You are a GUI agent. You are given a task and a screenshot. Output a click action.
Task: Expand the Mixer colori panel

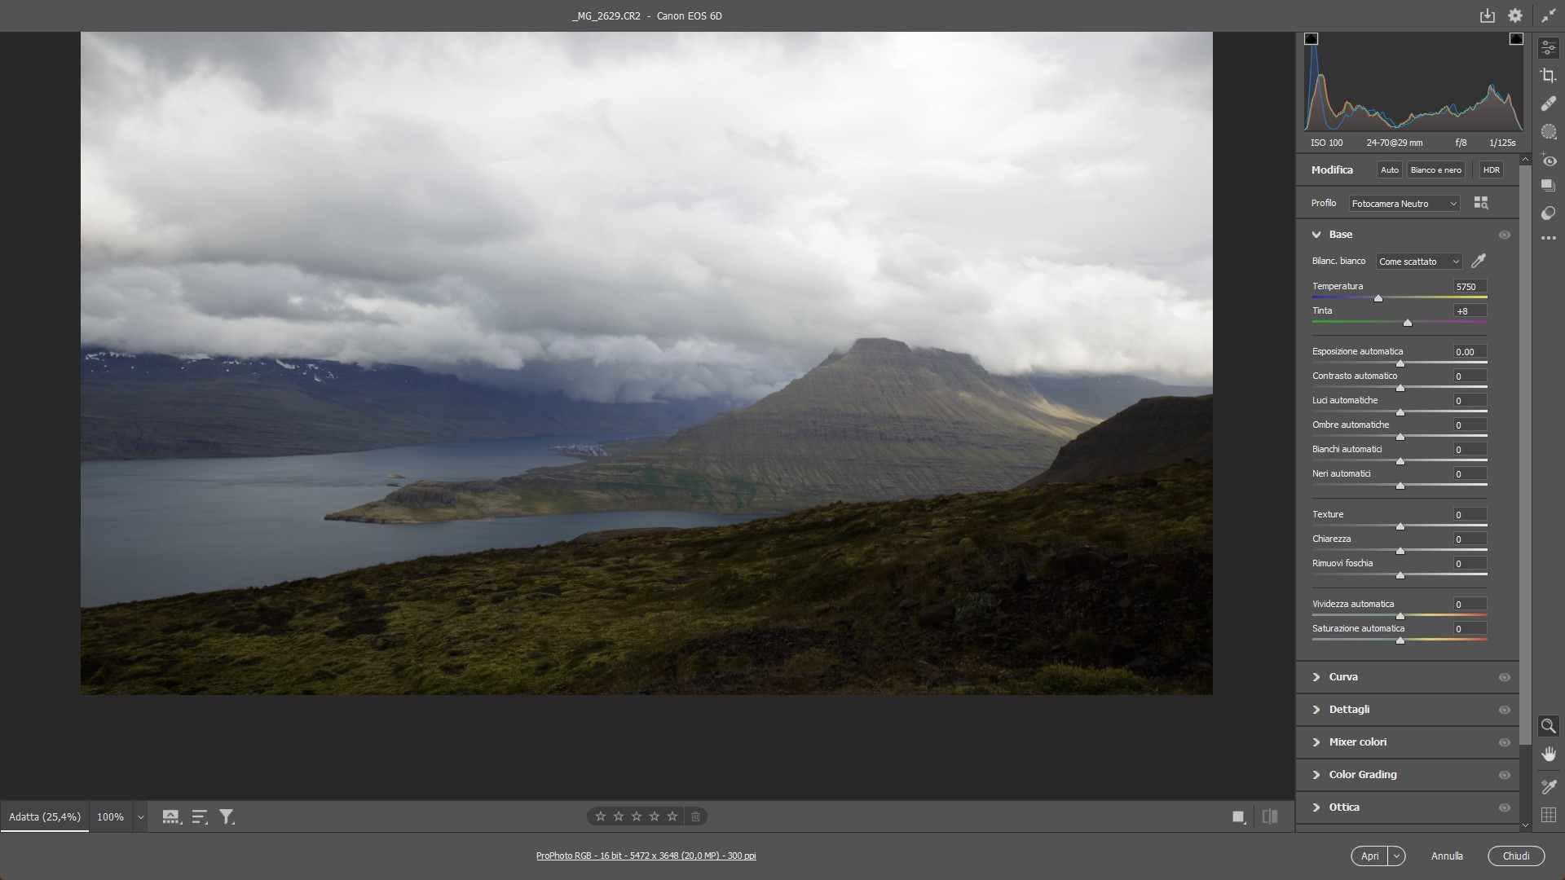tap(1316, 742)
